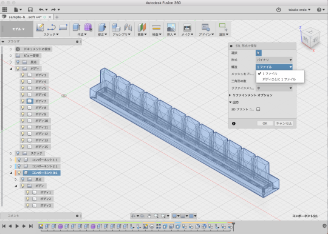Choose ボディごとに 1 ファイル option

coord(280,79)
